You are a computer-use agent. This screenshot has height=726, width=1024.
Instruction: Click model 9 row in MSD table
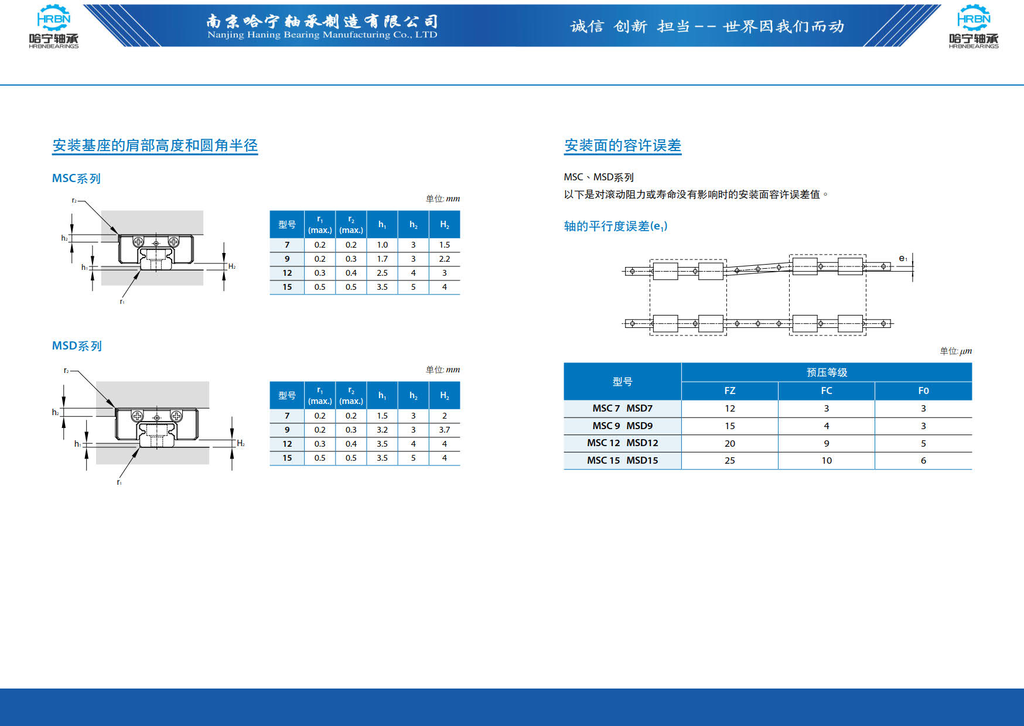(365, 430)
